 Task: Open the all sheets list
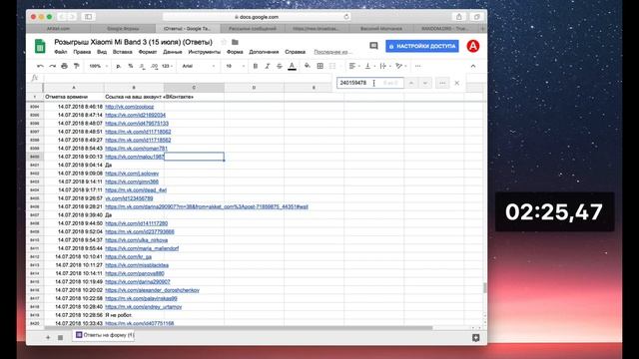tap(60, 337)
